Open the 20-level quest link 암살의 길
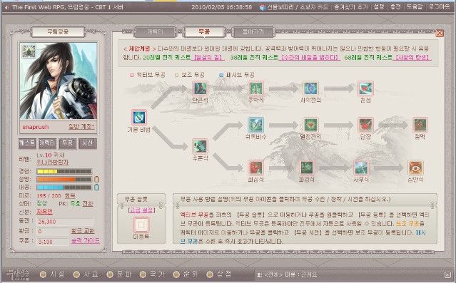This screenshot has height=283, width=456. (x=208, y=57)
